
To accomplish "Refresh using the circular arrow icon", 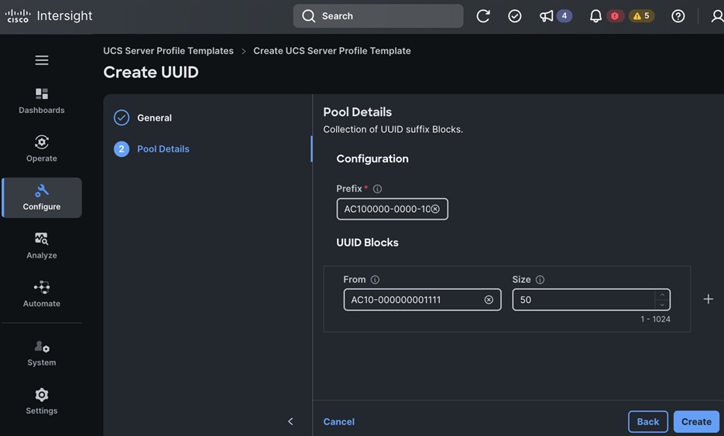I will tap(483, 16).
